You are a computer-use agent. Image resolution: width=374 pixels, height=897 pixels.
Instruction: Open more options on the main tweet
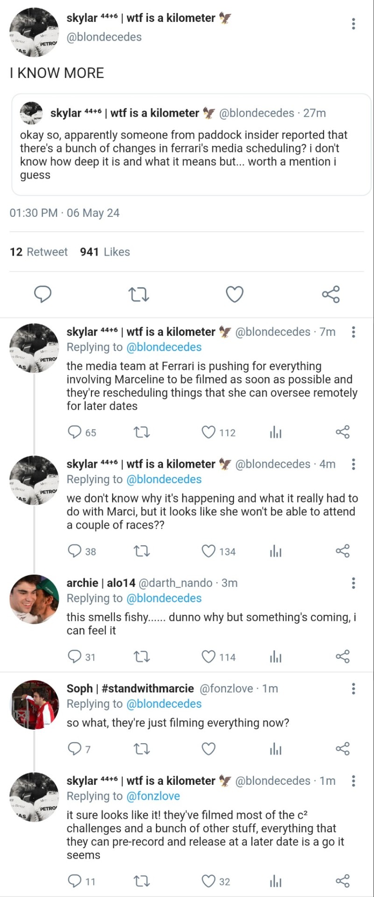coord(353,24)
